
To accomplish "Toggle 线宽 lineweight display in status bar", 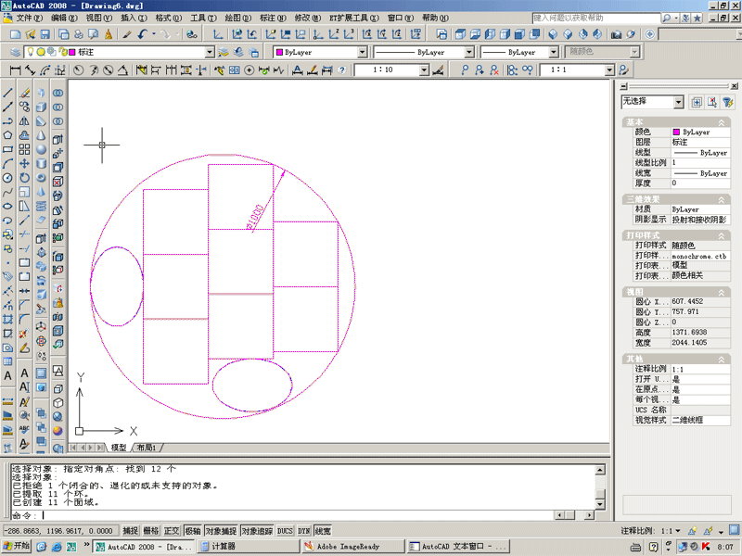I will tap(323, 531).
